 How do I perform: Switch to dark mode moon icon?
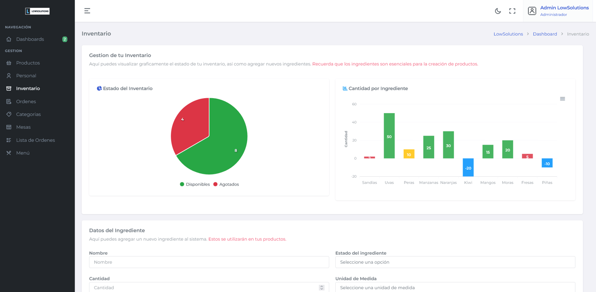pos(498,11)
